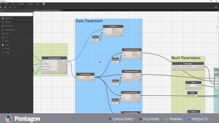The image size is (219, 123).
Task: Click the String category icon
Action: [3, 53]
